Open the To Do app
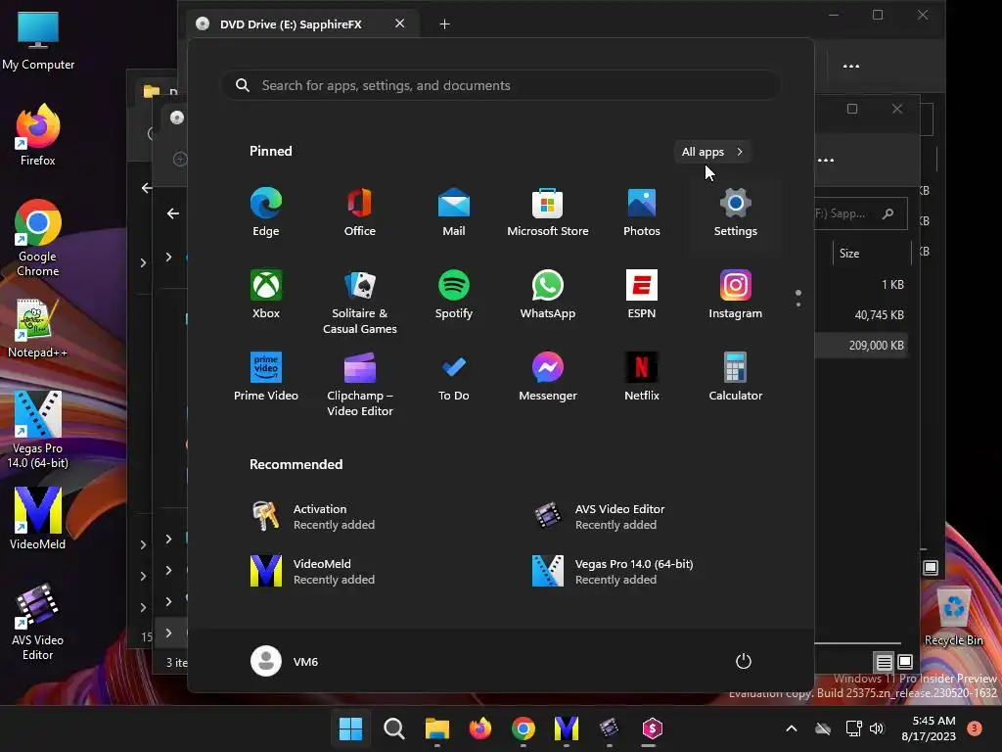Viewport: 1002px width, 752px height. pyautogui.click(x=454, y=377)
